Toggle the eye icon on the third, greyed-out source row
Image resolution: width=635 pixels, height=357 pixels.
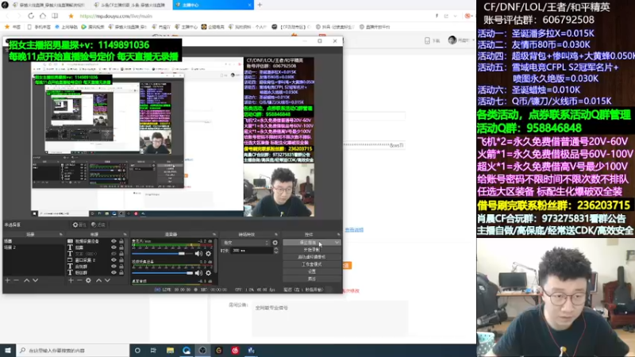[114, 254]
